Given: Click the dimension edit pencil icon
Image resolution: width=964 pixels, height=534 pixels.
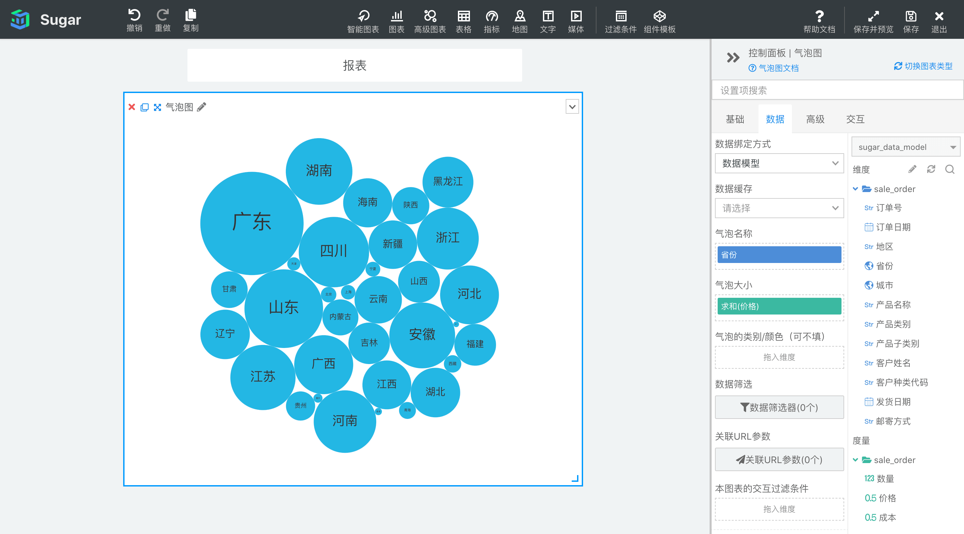Looking at the screenshot, I should pyautogui.click(x=912, y=169).
